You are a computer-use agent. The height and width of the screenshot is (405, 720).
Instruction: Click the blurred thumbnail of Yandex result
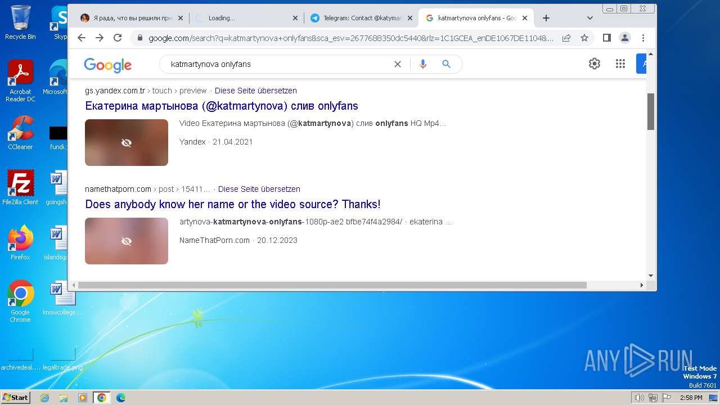pyautogui.click(x=127, y=142)
